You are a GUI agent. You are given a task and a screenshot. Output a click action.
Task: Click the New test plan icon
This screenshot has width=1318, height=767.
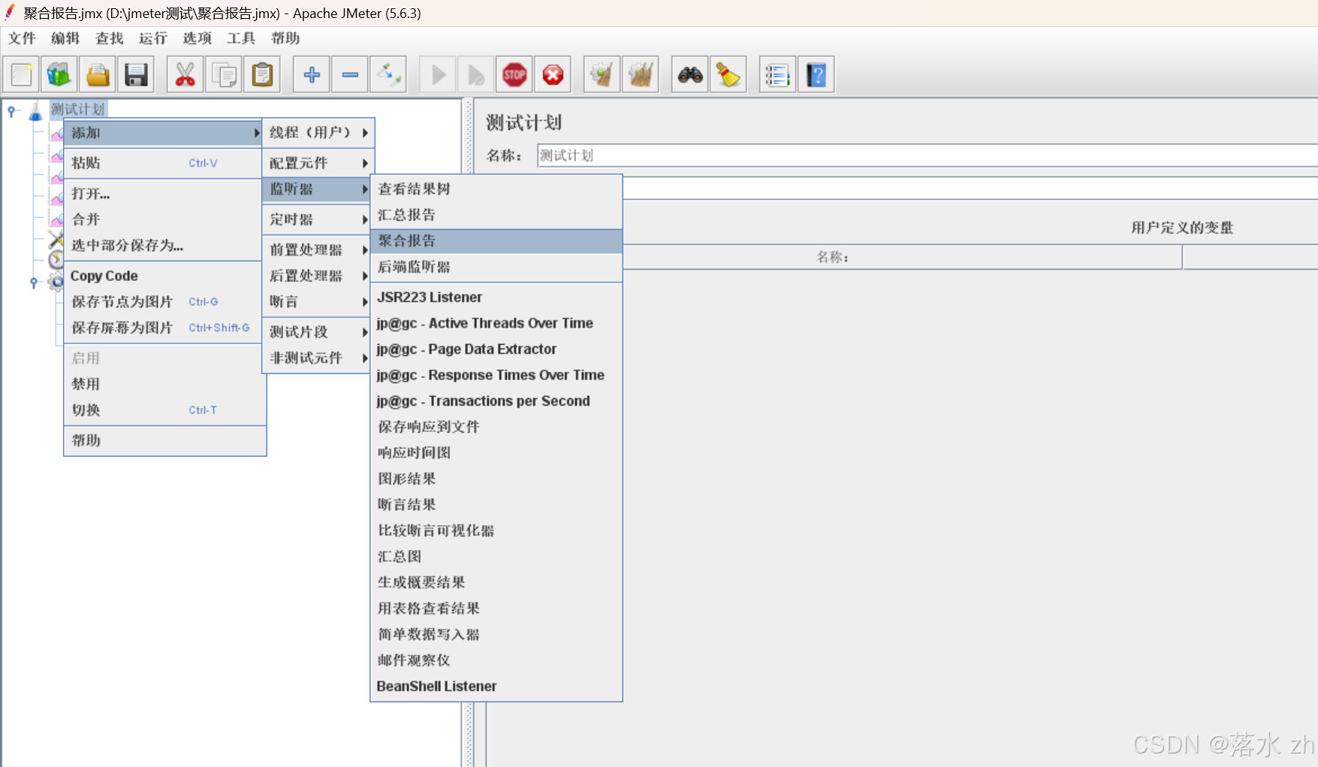(x=22, y=74)
